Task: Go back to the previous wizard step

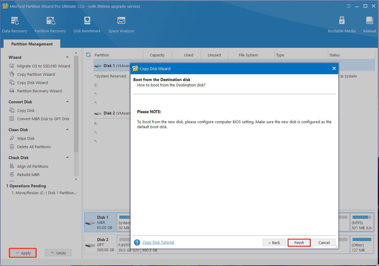Action: click(x=274, y=243)
